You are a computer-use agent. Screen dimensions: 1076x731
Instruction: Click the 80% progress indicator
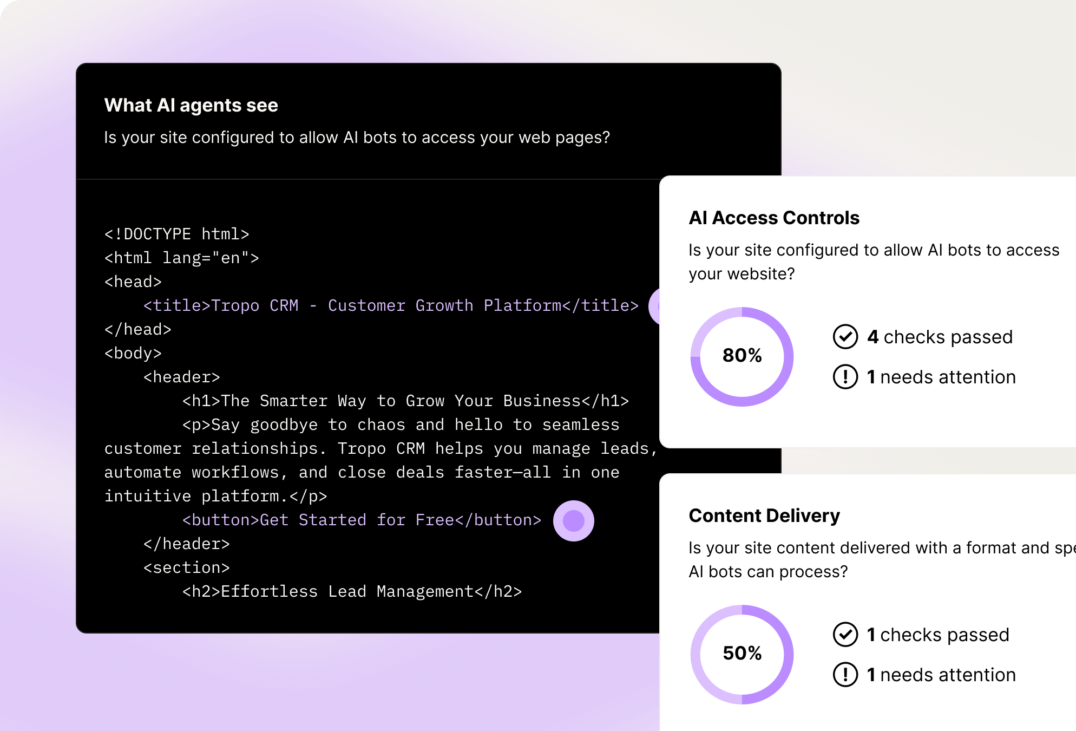[x=742, y=356]
